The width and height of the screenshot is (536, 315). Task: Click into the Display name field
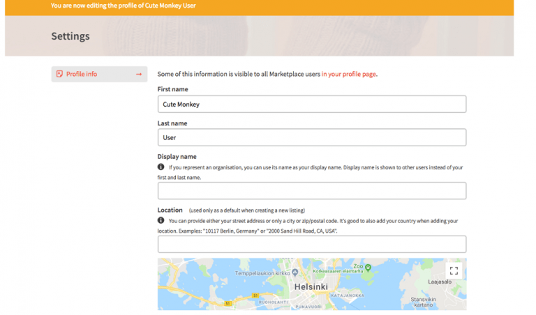pyautogui.click(x=312, y=191)
